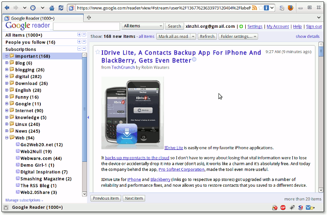Image resolution: width=327 pixels, height=215 pixels.
Task: Click the RSS feed icon in address bar
Action: [254, 8]
